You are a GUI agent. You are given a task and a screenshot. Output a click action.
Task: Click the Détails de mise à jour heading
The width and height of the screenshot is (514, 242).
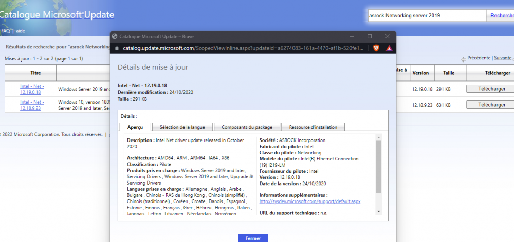pyautogui.click(x=153, y=67)
